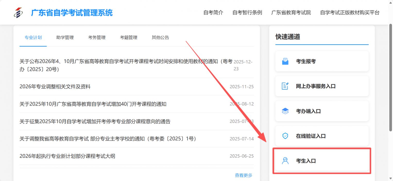393x181 pixels.
Task: Open the 增加40门开考课程的通知 announcement
Action: (93, 104)
